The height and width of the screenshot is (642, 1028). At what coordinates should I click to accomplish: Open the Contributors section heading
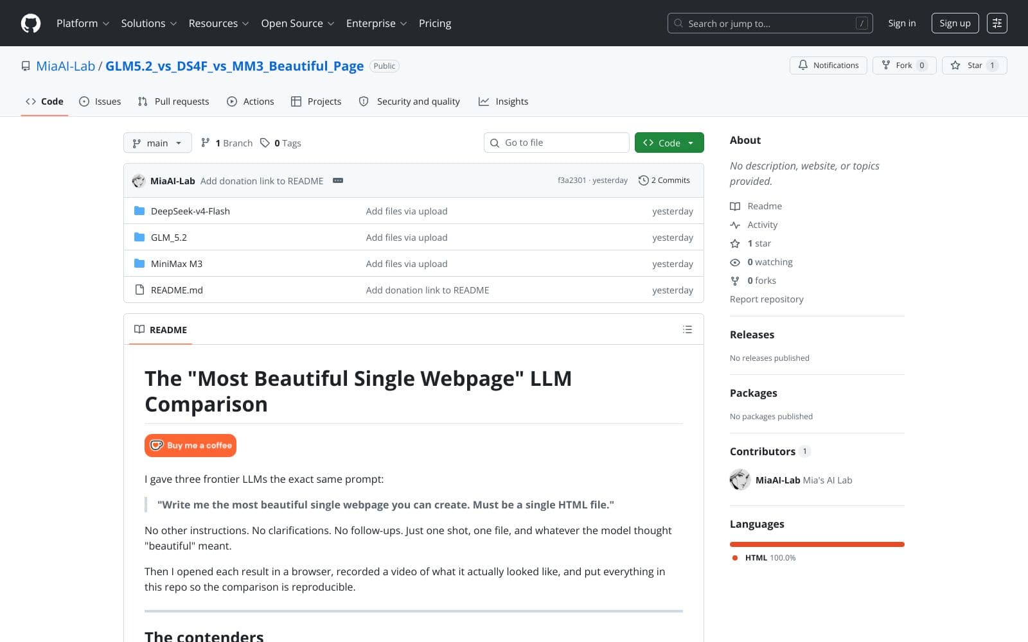pos(770,451)
